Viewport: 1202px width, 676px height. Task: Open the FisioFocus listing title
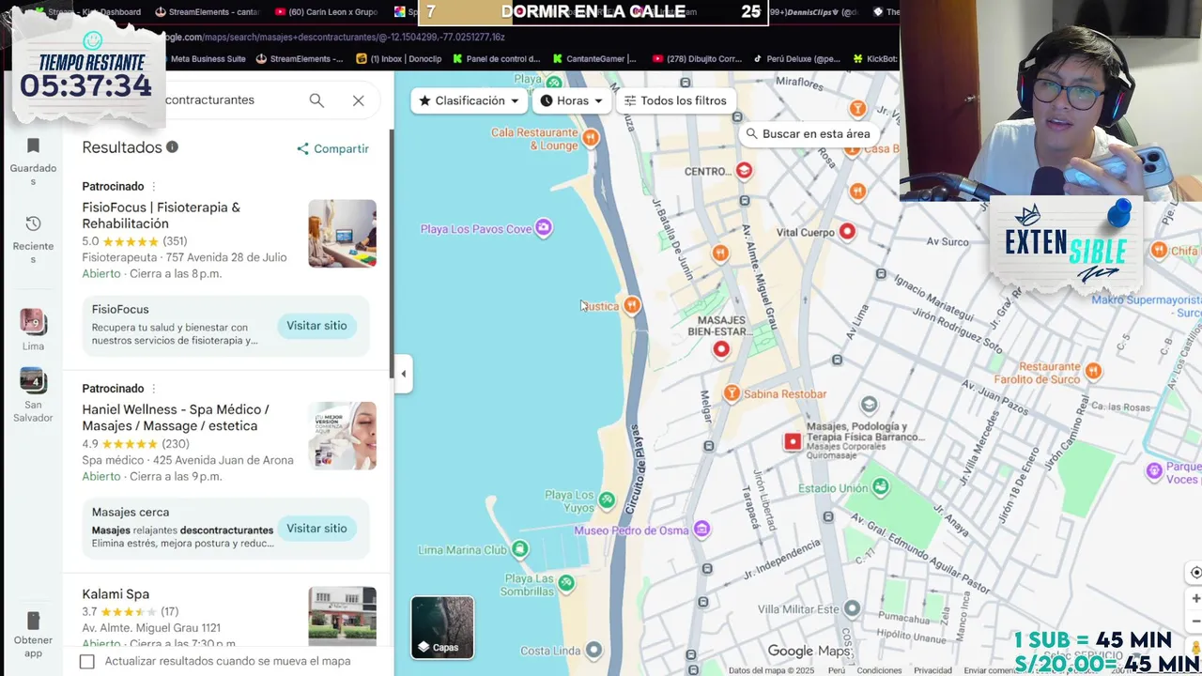click(162, 215)
